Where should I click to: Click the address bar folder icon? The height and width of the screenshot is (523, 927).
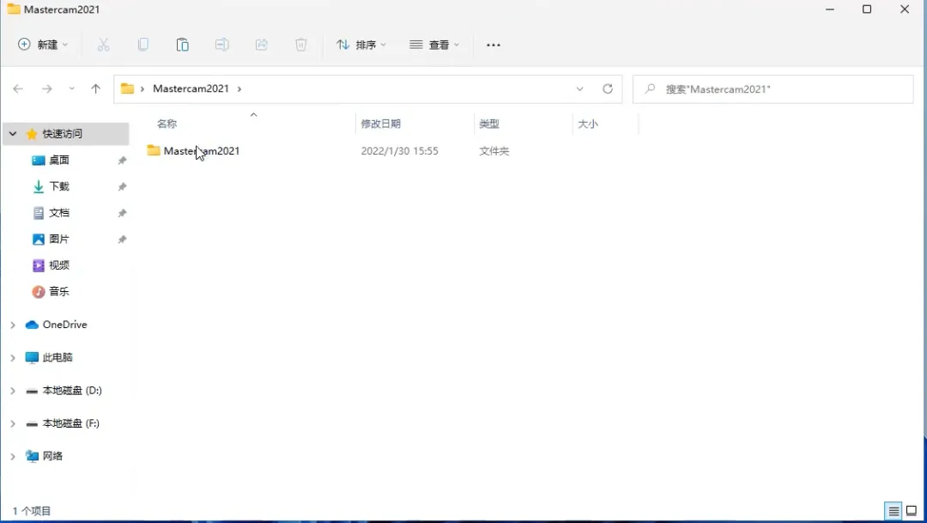(x=127, y=88)
